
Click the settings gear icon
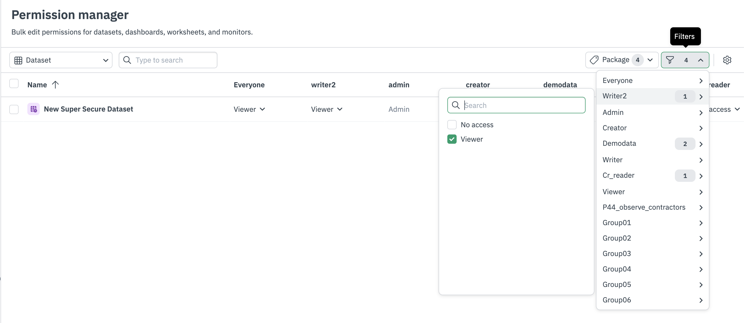[x=727, y=60]
